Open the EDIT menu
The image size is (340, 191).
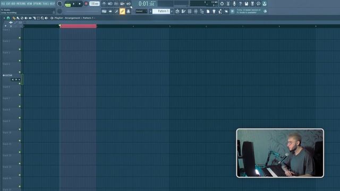(x=8, y=4)
